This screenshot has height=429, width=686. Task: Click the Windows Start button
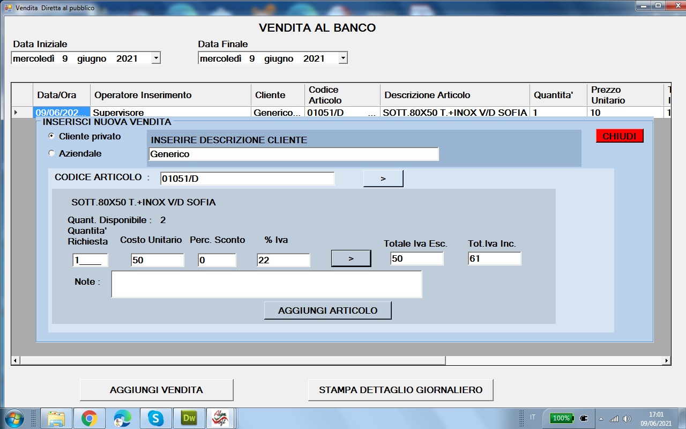coord(13,418)
